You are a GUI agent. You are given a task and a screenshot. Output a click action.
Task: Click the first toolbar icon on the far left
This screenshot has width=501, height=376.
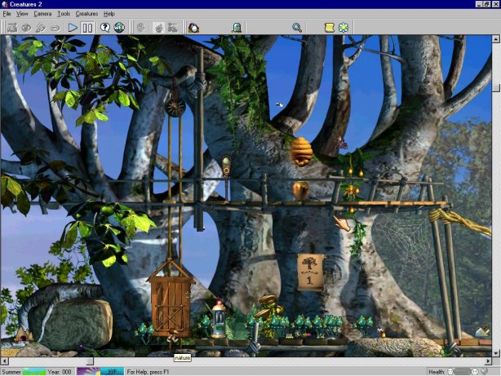(x=12, y=28)
